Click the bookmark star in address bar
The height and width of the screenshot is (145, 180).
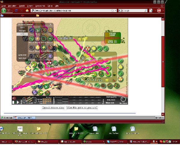point(112,10)
